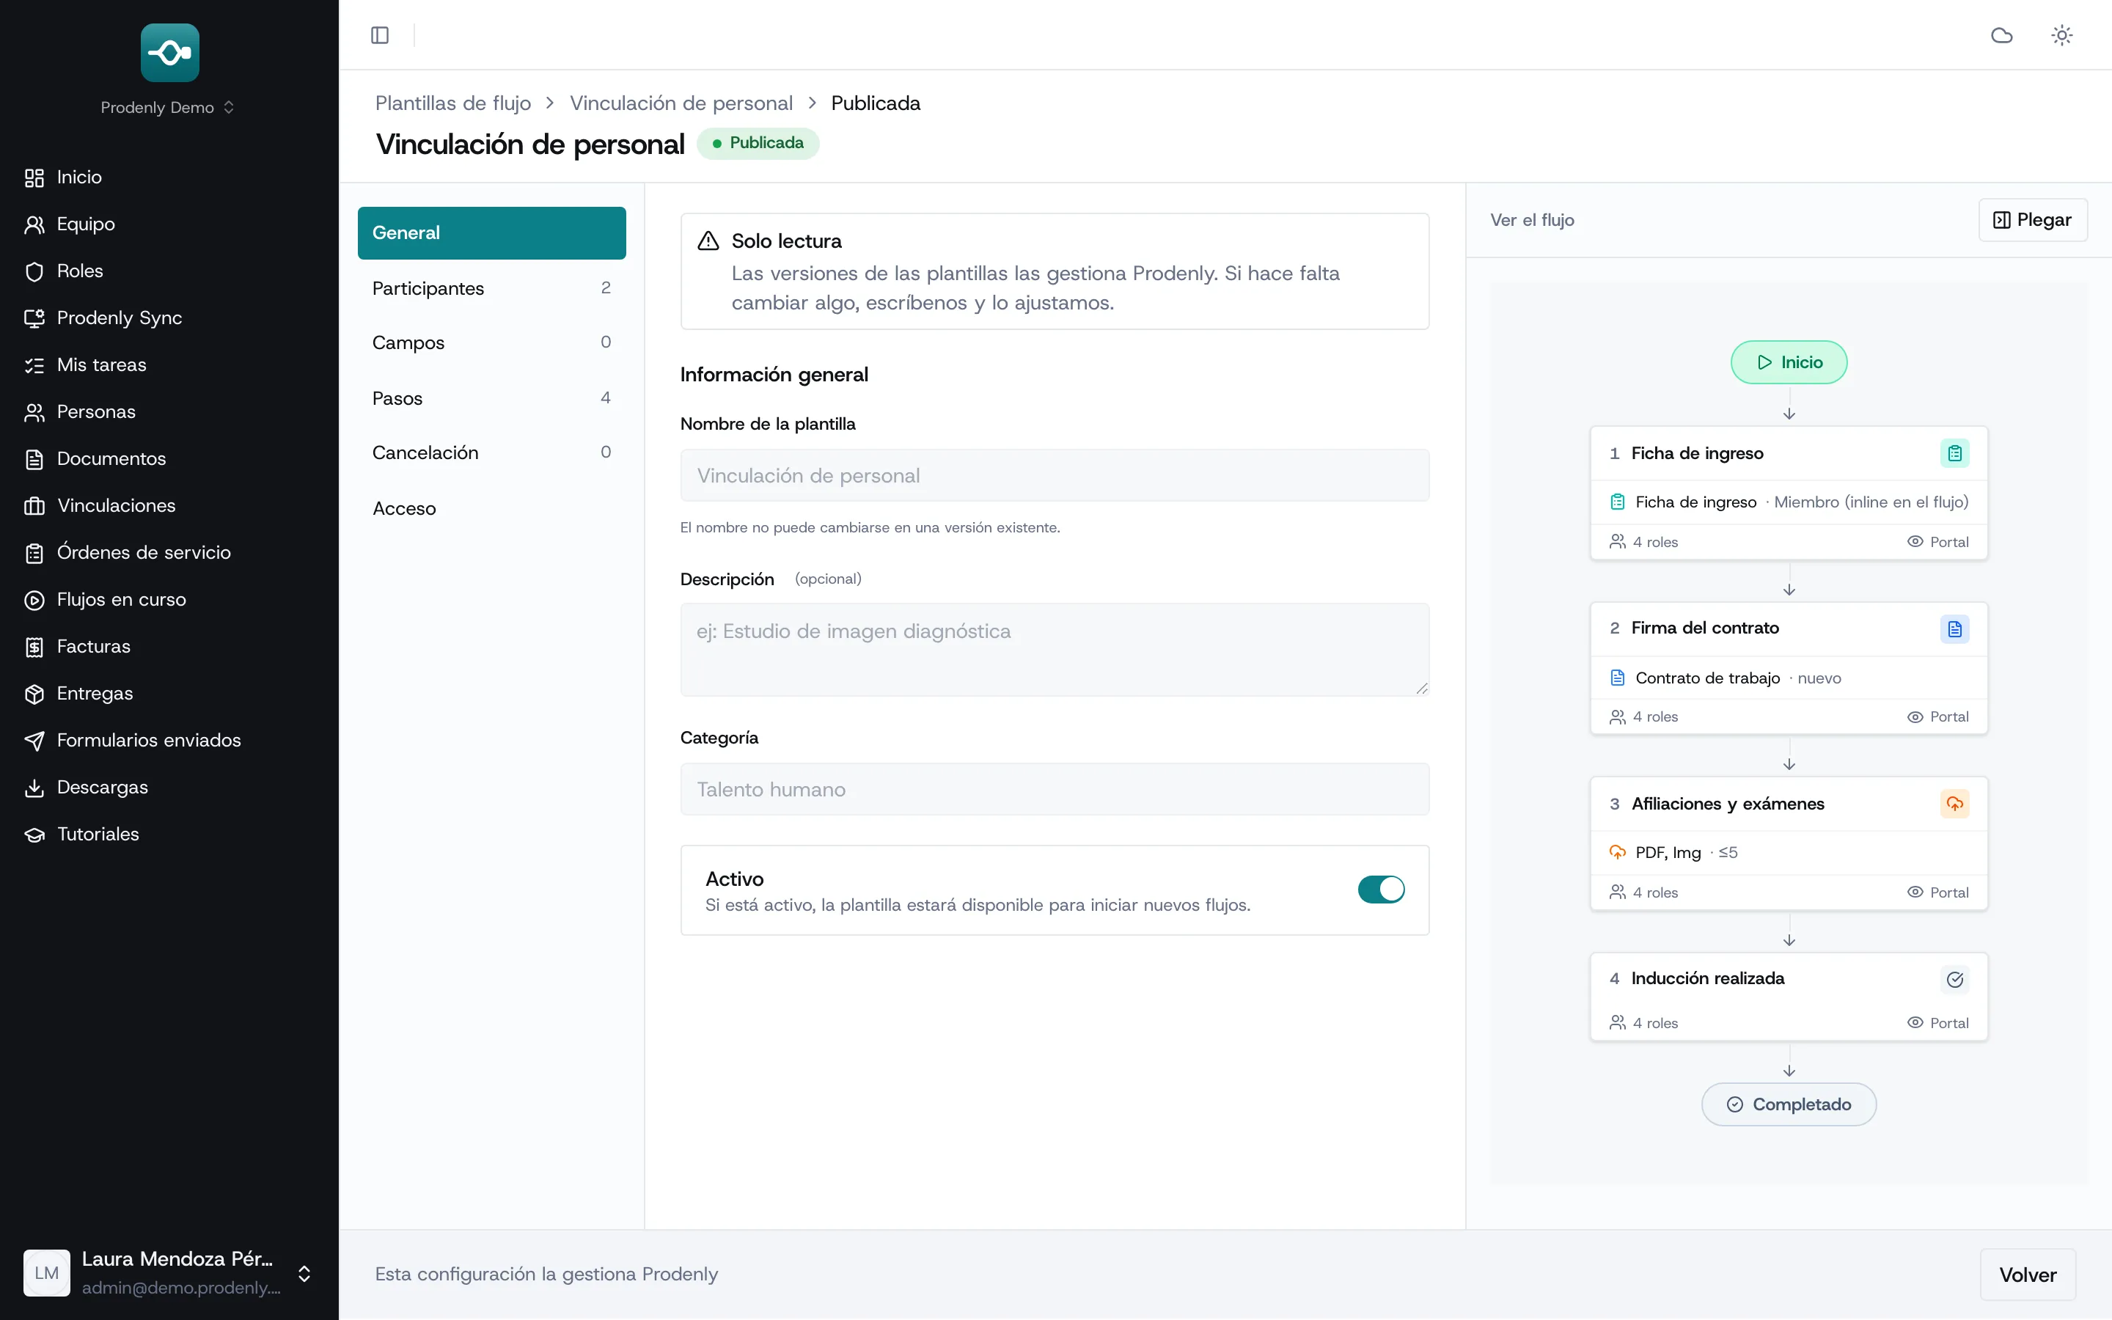Open Prodenly Sync page

[169, 318]
